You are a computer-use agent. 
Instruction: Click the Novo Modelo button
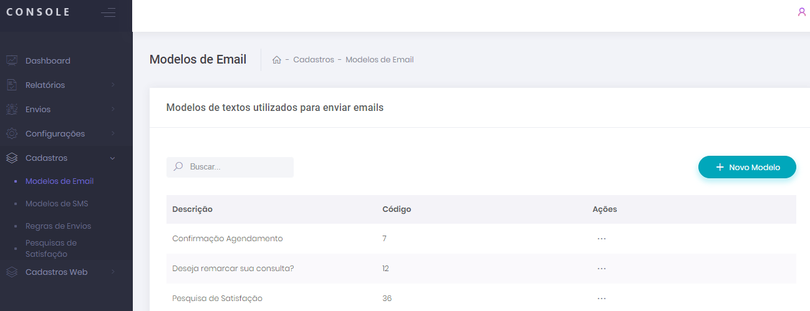pos(747,167)
